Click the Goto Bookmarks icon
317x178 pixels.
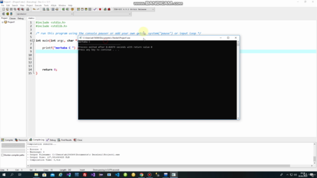tap(11, 14)
